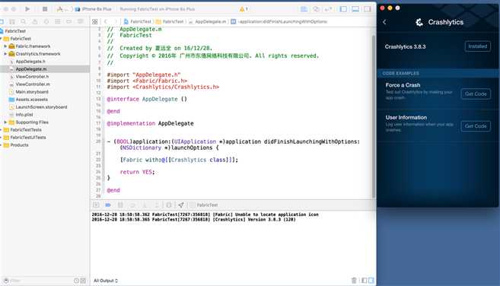Open Debug View Hierarchy
This screenshot has width=500, height=286.
coord(169,205)
